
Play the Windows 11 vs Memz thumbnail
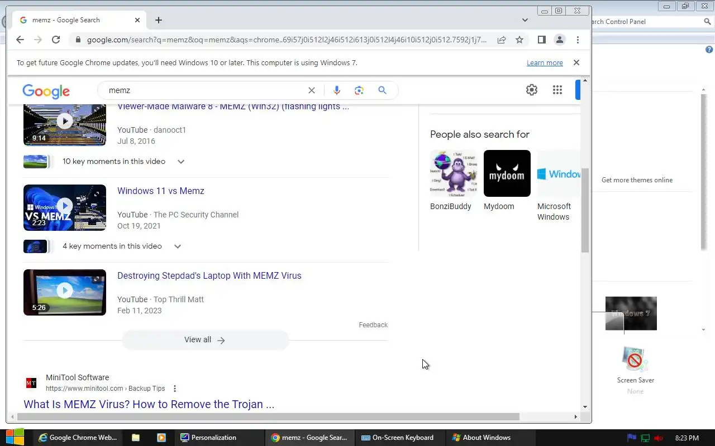click(65, 207)
